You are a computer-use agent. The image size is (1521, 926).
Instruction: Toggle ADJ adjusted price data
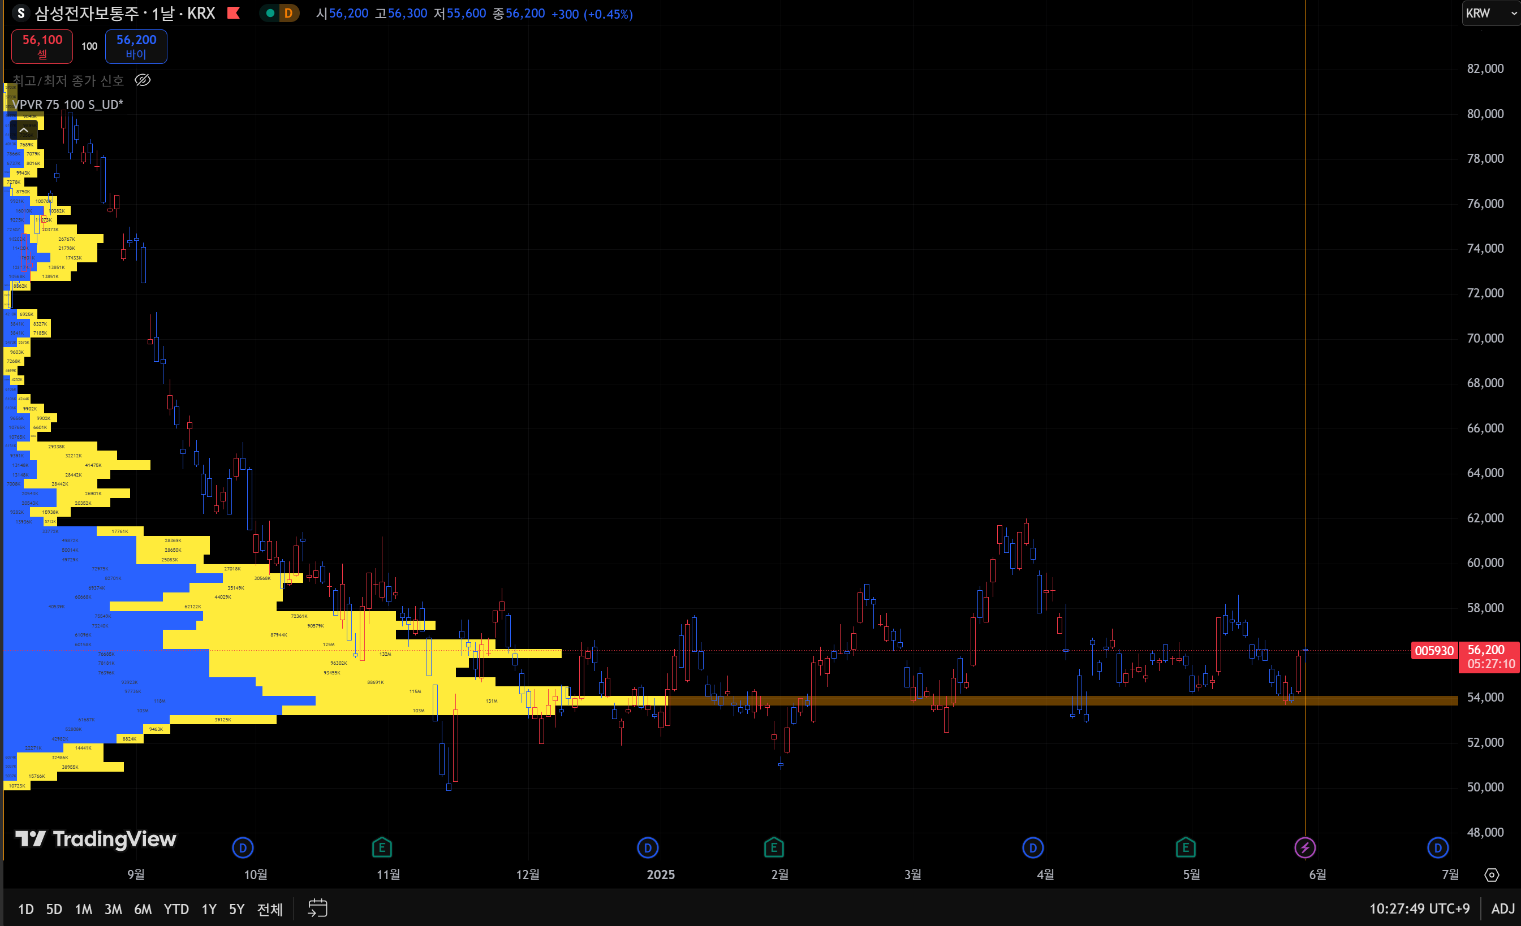coord(1502,908)
